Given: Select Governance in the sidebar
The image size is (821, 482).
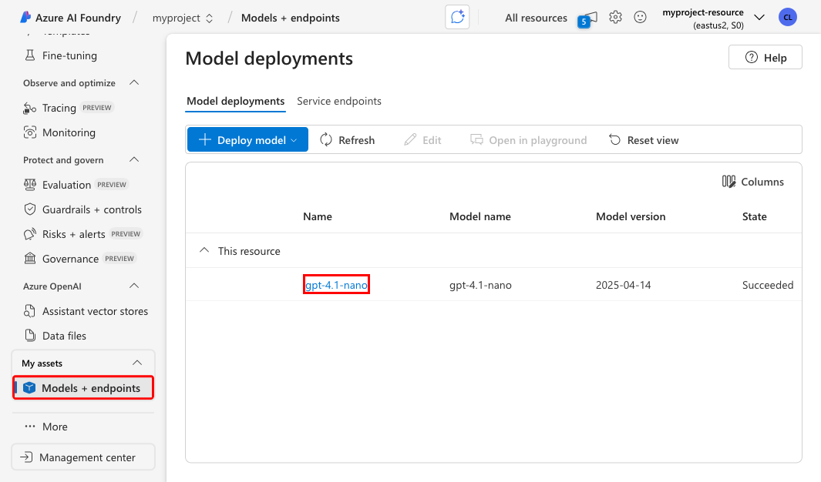Looking at the screenshot, I should point(71,258).
